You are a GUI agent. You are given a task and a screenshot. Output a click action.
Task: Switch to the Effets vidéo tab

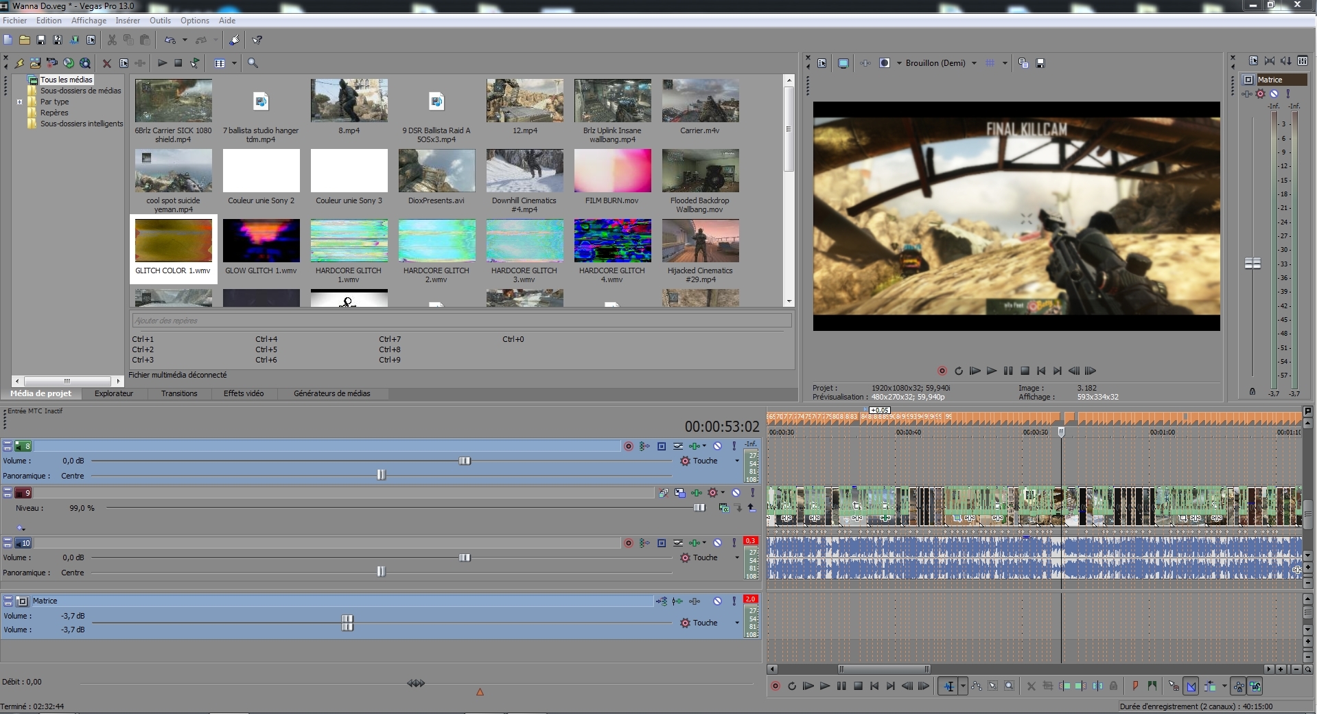click(244, 393)
